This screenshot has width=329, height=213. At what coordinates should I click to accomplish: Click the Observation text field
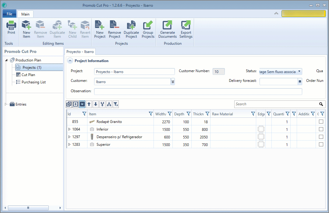pyautogui.click(x=198, y=92)
